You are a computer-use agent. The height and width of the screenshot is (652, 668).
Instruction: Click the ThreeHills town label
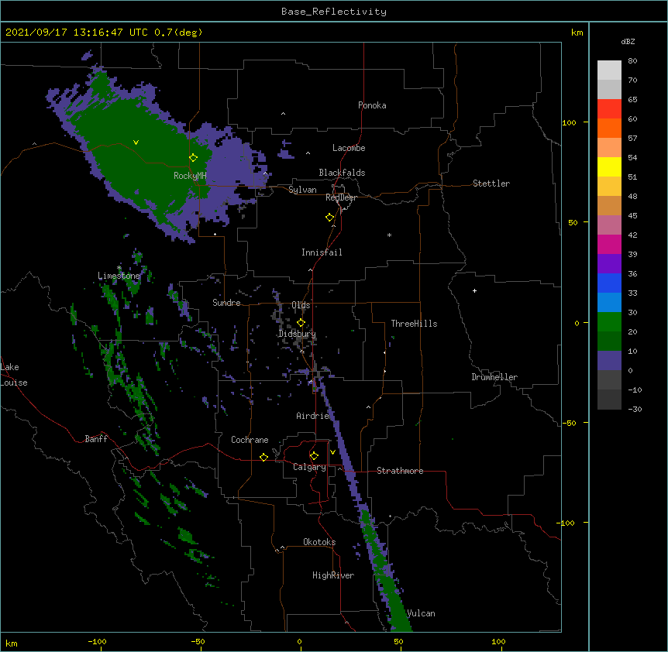[x=414, y=324]
